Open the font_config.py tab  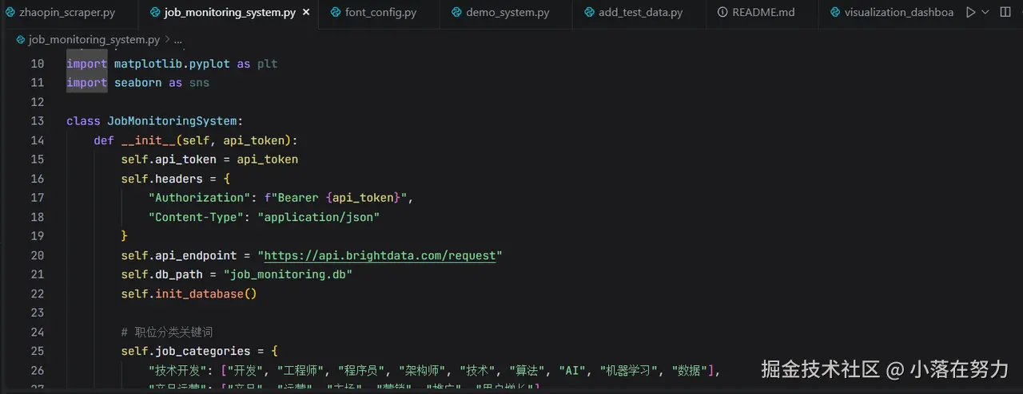pos(380,13)
